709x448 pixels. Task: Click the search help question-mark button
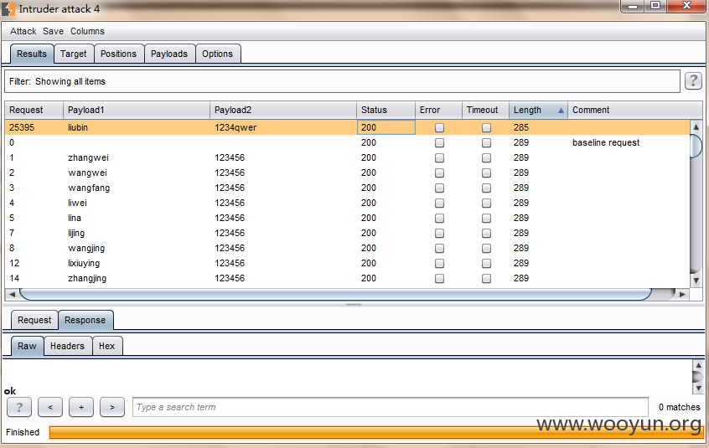pyautogui.click(x=19, y=407)
